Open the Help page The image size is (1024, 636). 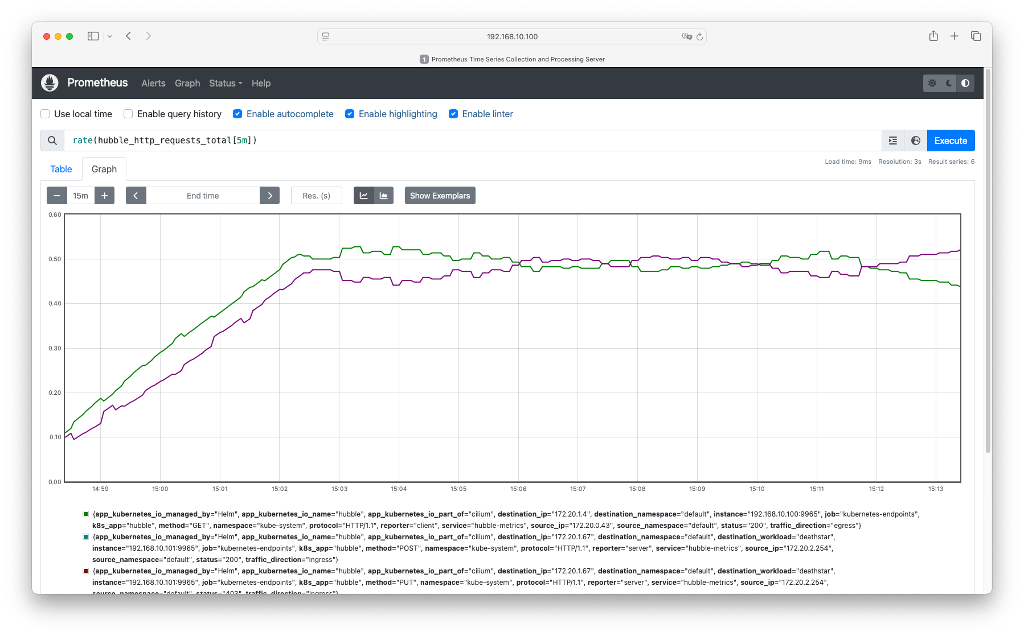click(x=261, y=83)
